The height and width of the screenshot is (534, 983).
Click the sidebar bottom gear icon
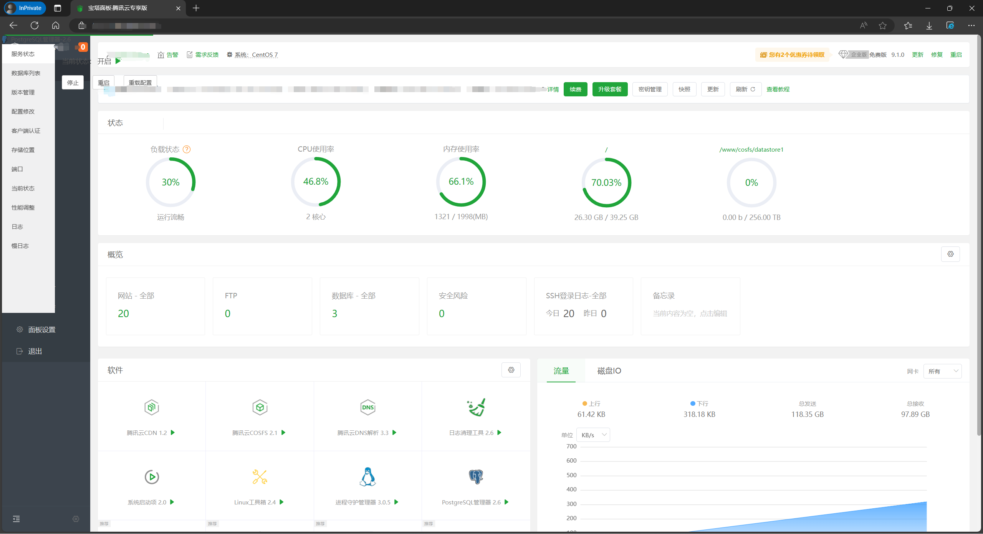(76, 519)
